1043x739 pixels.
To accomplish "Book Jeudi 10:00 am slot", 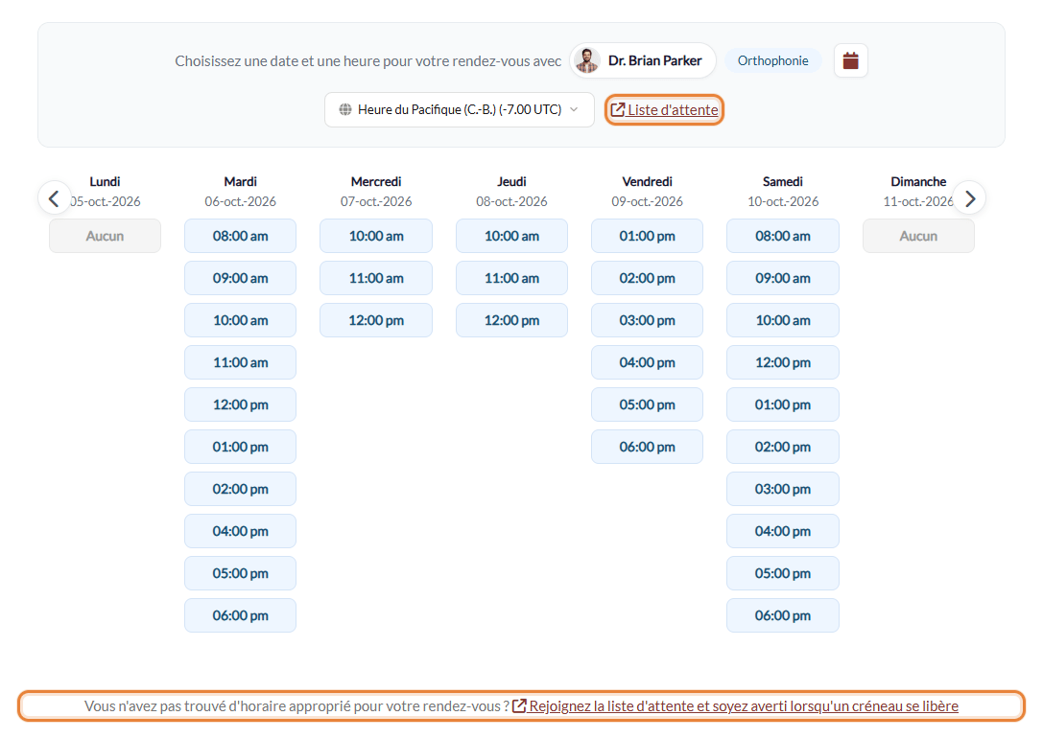I will pos(511,236).
